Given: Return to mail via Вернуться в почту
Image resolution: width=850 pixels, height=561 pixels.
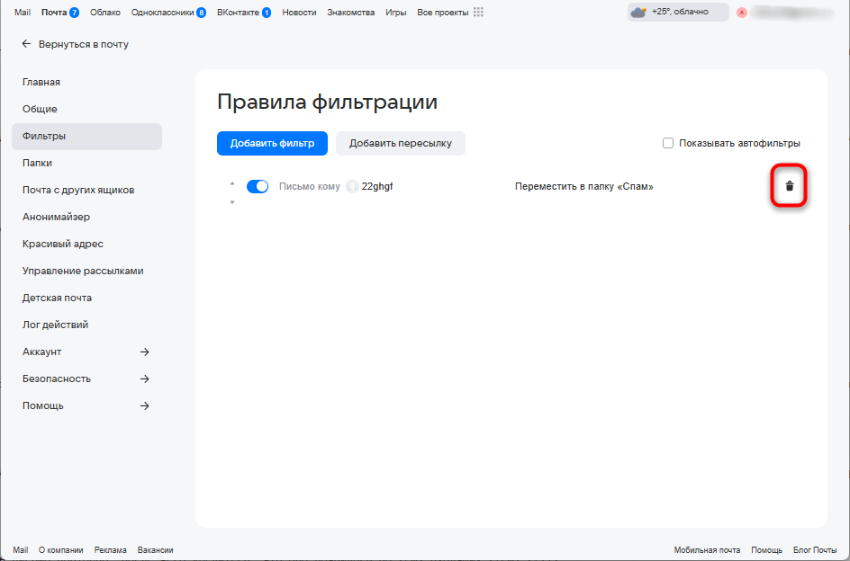Looking at the screenshot, I should click(84, 44).
